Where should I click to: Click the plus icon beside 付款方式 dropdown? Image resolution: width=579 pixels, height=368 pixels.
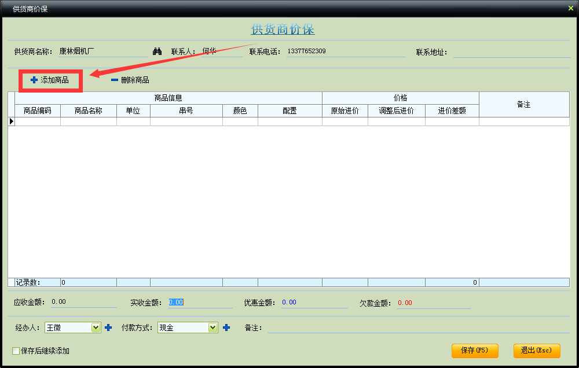[x=226, y=327]
